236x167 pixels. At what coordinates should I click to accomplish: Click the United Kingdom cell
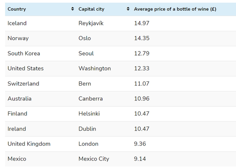[x=29, y=144]
